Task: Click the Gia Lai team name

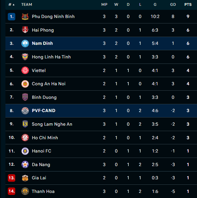Action: click(39, 178)
